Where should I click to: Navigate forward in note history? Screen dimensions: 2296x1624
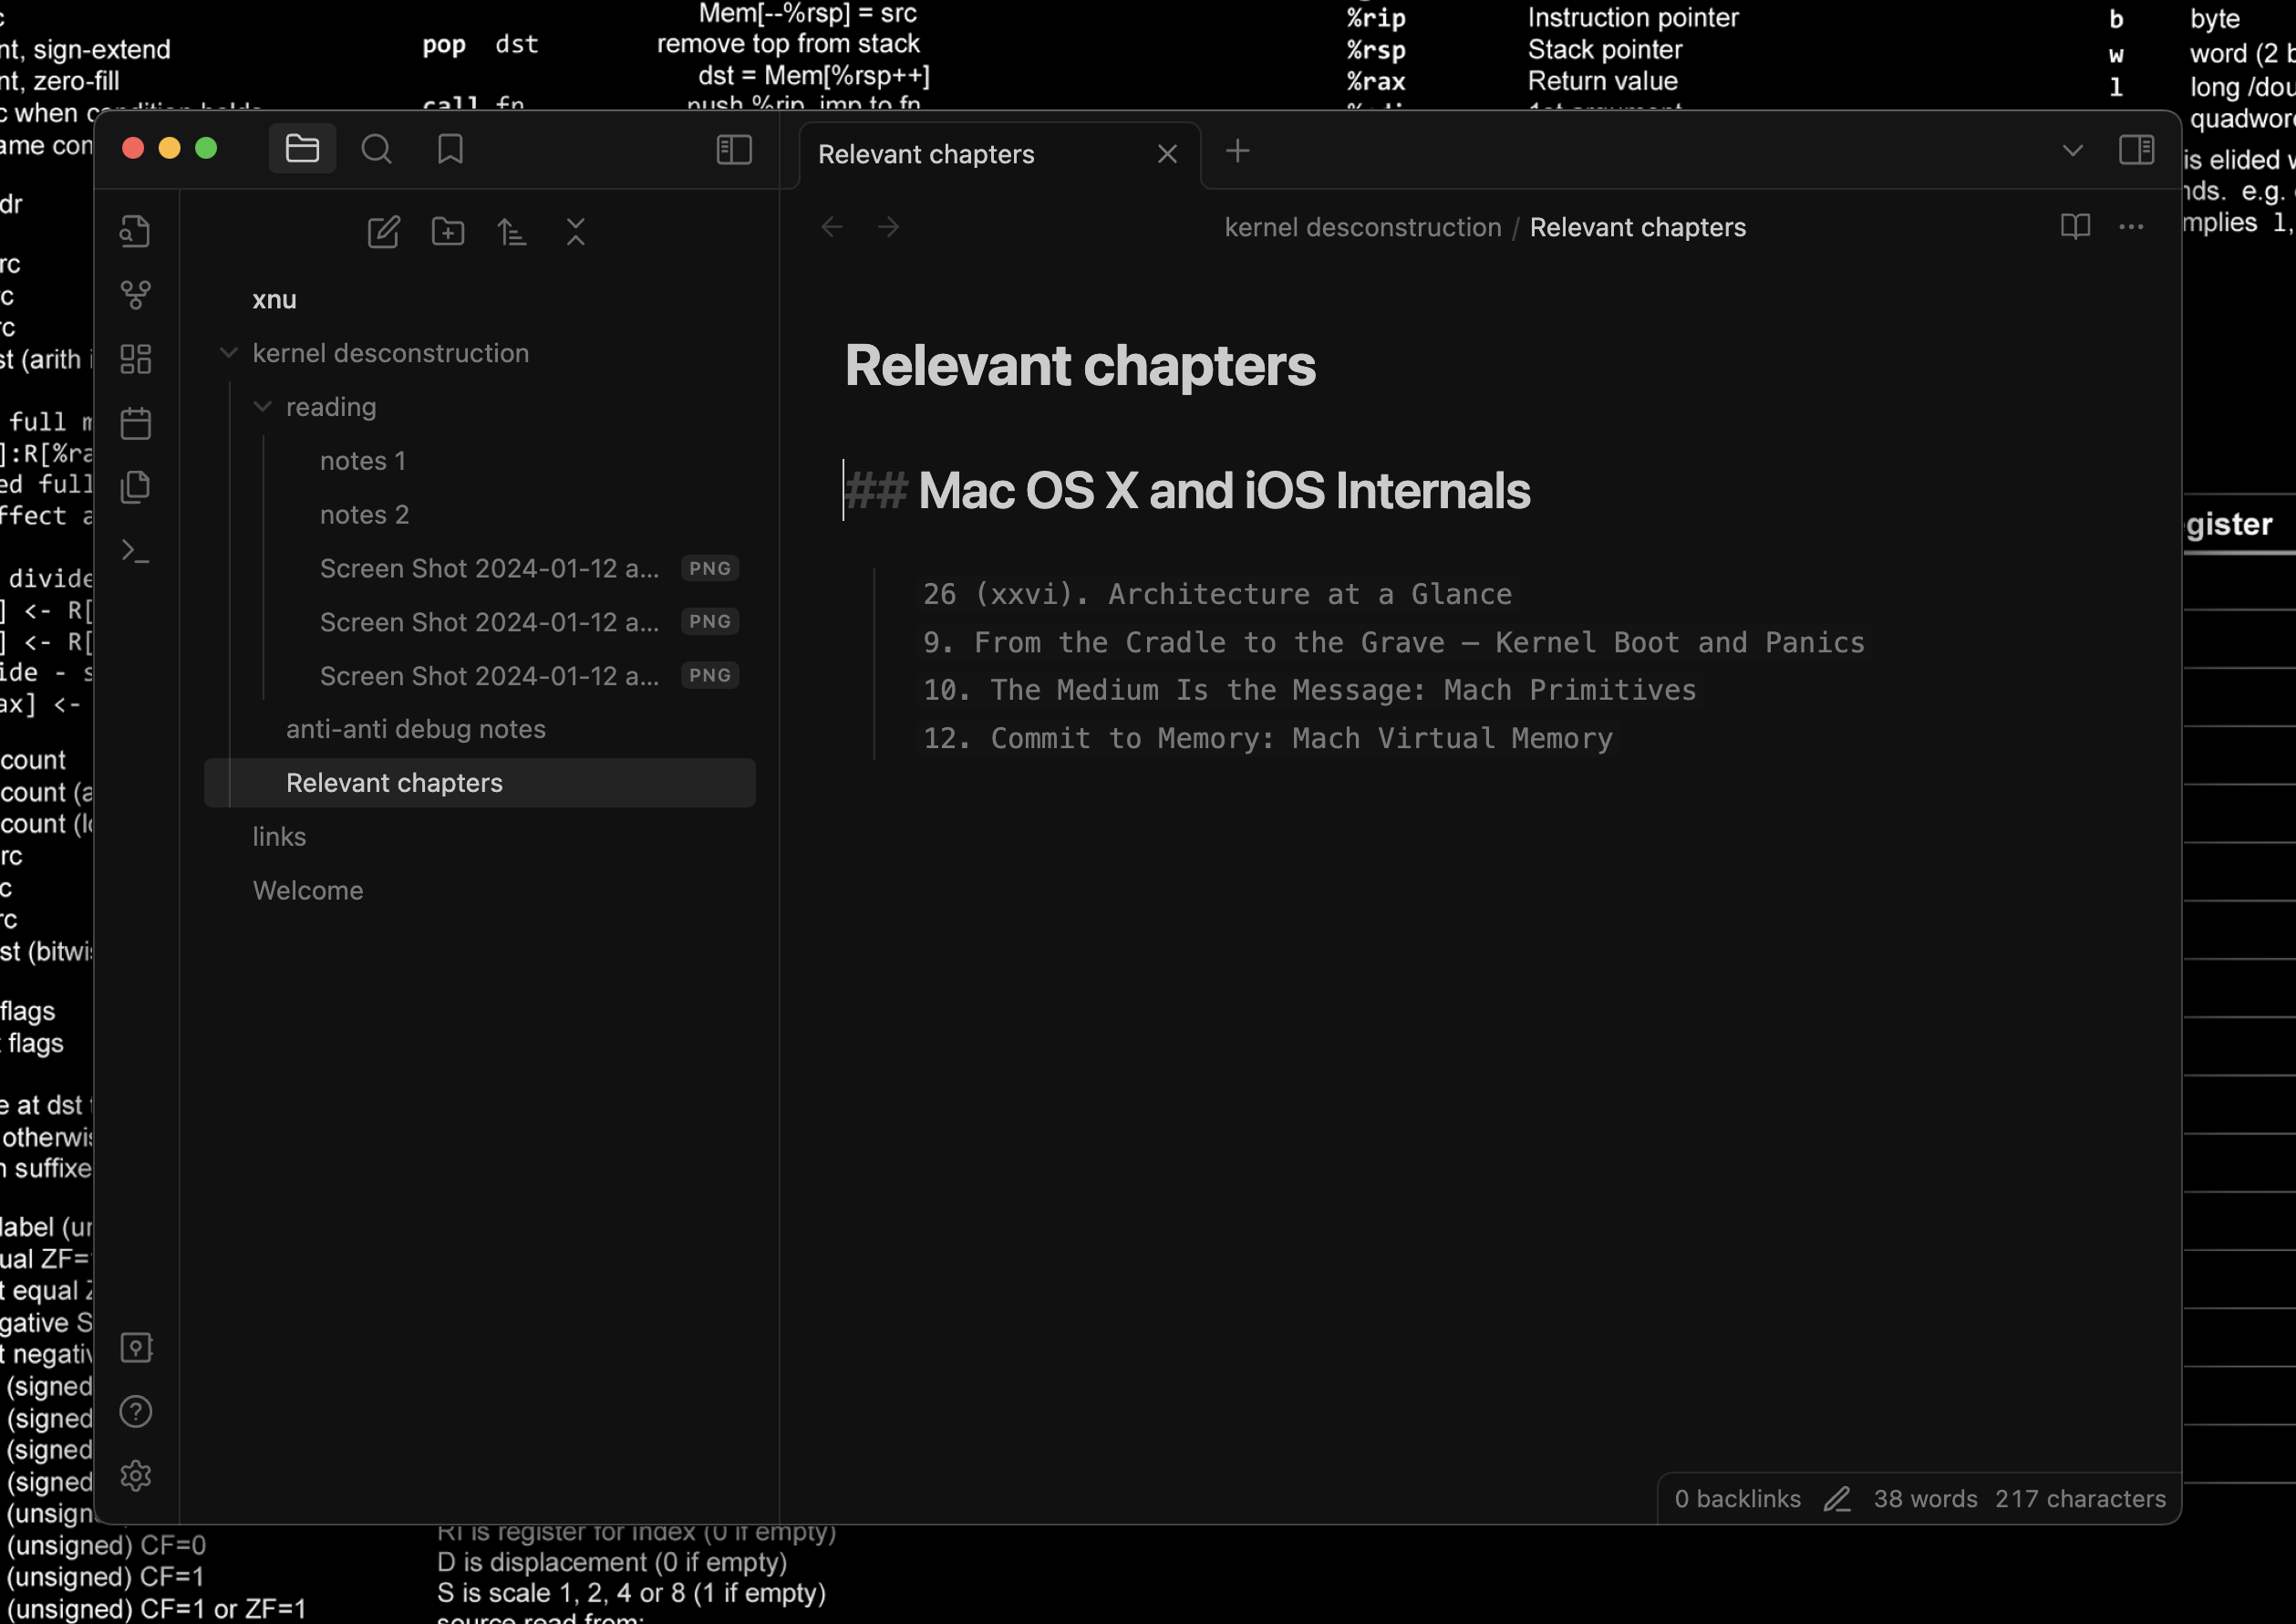coord(888,228)
